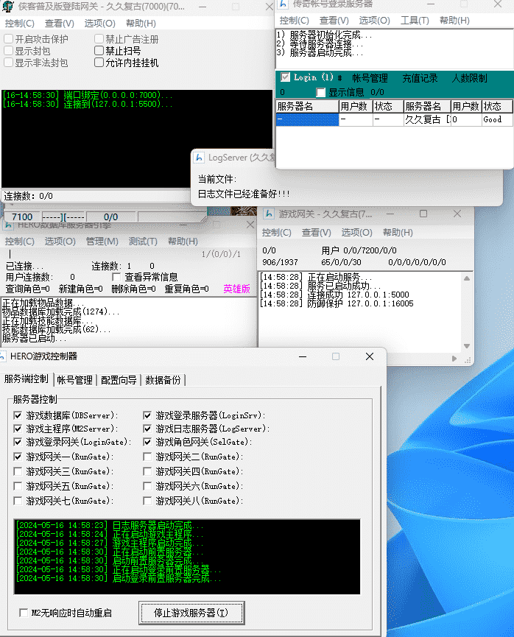Open 选项(O) menu in login gateway window
Screen dimensions: 514x637
click(99, 24)
